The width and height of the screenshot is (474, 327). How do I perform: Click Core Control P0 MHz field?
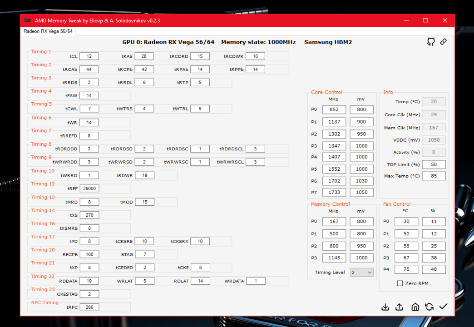point(334,109)
